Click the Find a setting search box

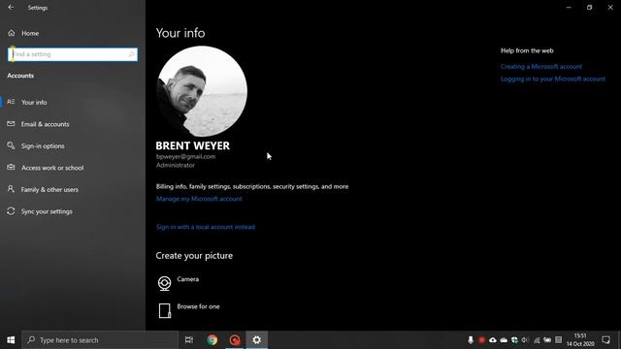point(73,54)
